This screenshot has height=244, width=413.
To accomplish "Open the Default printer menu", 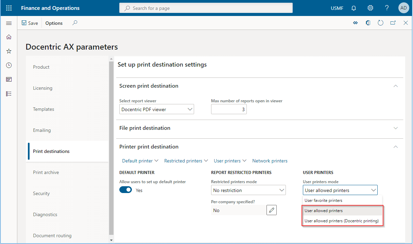I will pyautogui.click(x=140, y=161).
